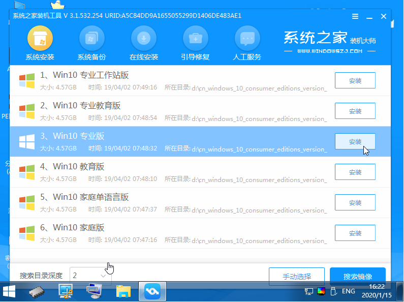
Task: Open the 系统安装 section icon
Action: coord(40,38)
